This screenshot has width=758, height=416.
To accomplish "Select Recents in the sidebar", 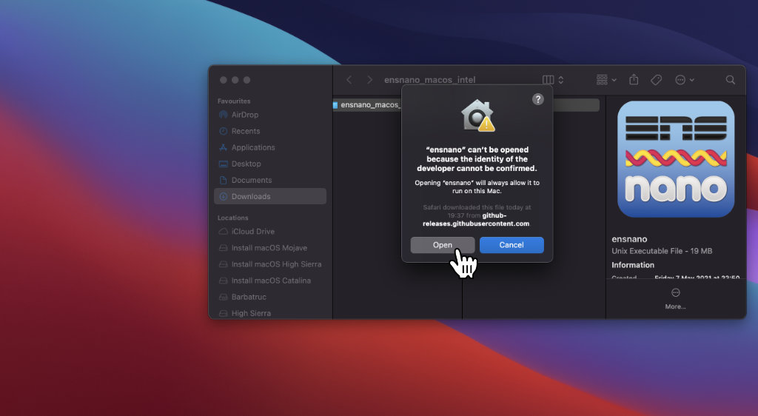I will [x=270, y=131].
